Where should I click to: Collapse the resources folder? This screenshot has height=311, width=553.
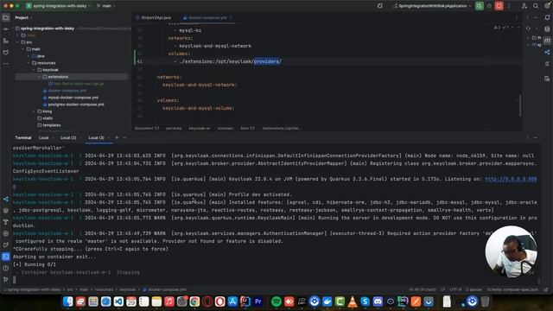29,63
